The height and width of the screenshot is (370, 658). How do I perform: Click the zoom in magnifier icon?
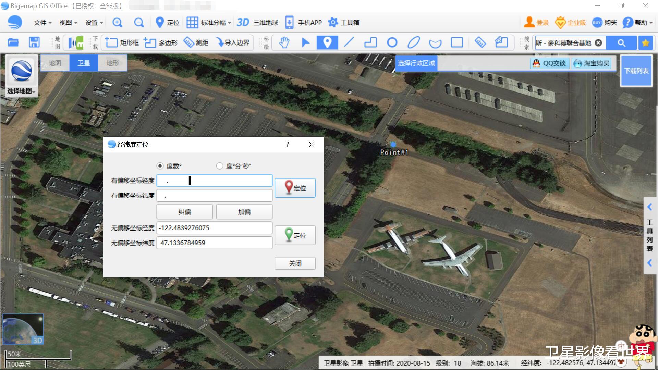click(x=117, y=23)
